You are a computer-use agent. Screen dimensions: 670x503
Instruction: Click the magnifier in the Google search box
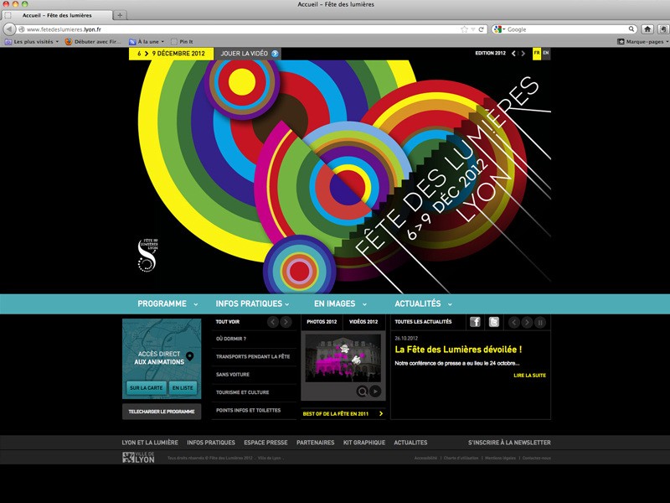tap(631, 29)
